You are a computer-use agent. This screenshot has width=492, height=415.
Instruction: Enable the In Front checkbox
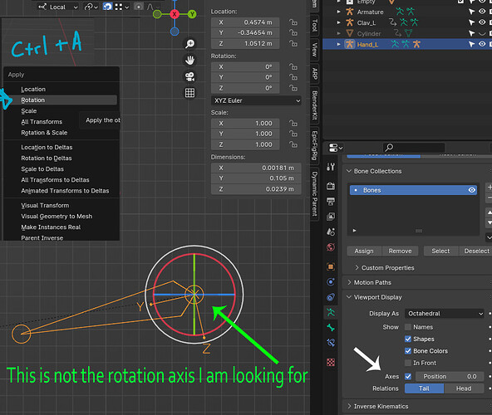pyautogui.click(x=408, y=363)
